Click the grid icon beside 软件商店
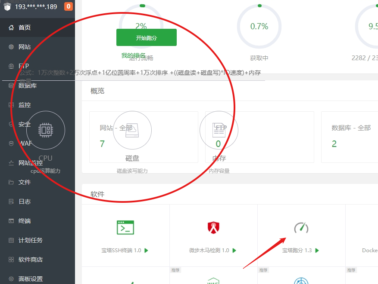378x284 pixels. [11, 260]
